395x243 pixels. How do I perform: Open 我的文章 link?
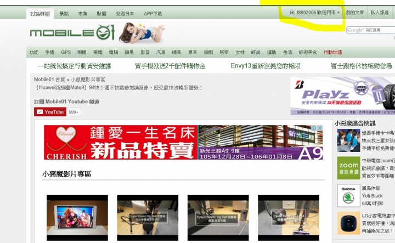click(x=355, y=12)
